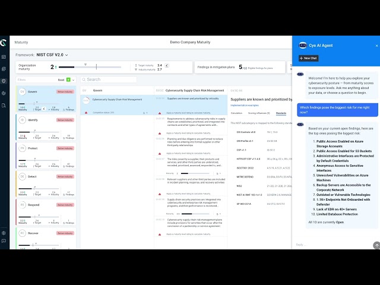
Task: Open the shield maturity icon in the sidebar
Action: coord(4,81)
